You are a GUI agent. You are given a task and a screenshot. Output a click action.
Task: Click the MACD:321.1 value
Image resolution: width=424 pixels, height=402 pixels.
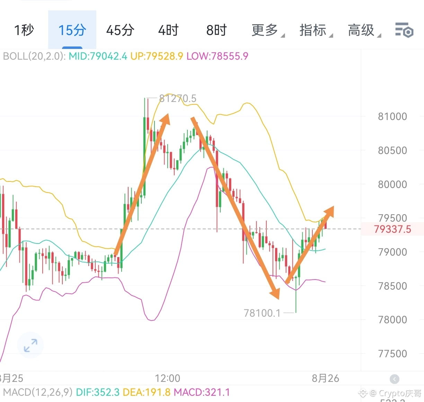click(x=202, y=392)
